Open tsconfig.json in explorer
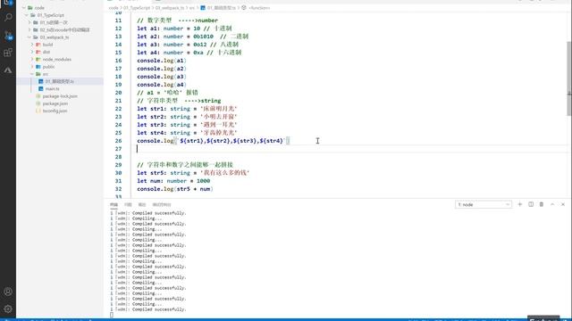 point(55,111)
